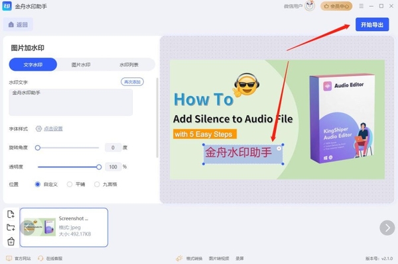The height and width of the screenshot is (264, 398).
Task: Click the trash delete icon
Action: pyautogui.click(x=11, y=242)
